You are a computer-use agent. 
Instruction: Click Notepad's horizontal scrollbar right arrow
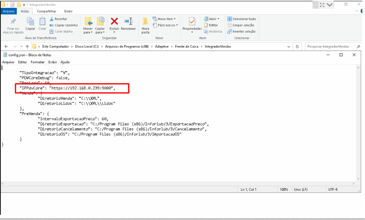click(353, 184)
